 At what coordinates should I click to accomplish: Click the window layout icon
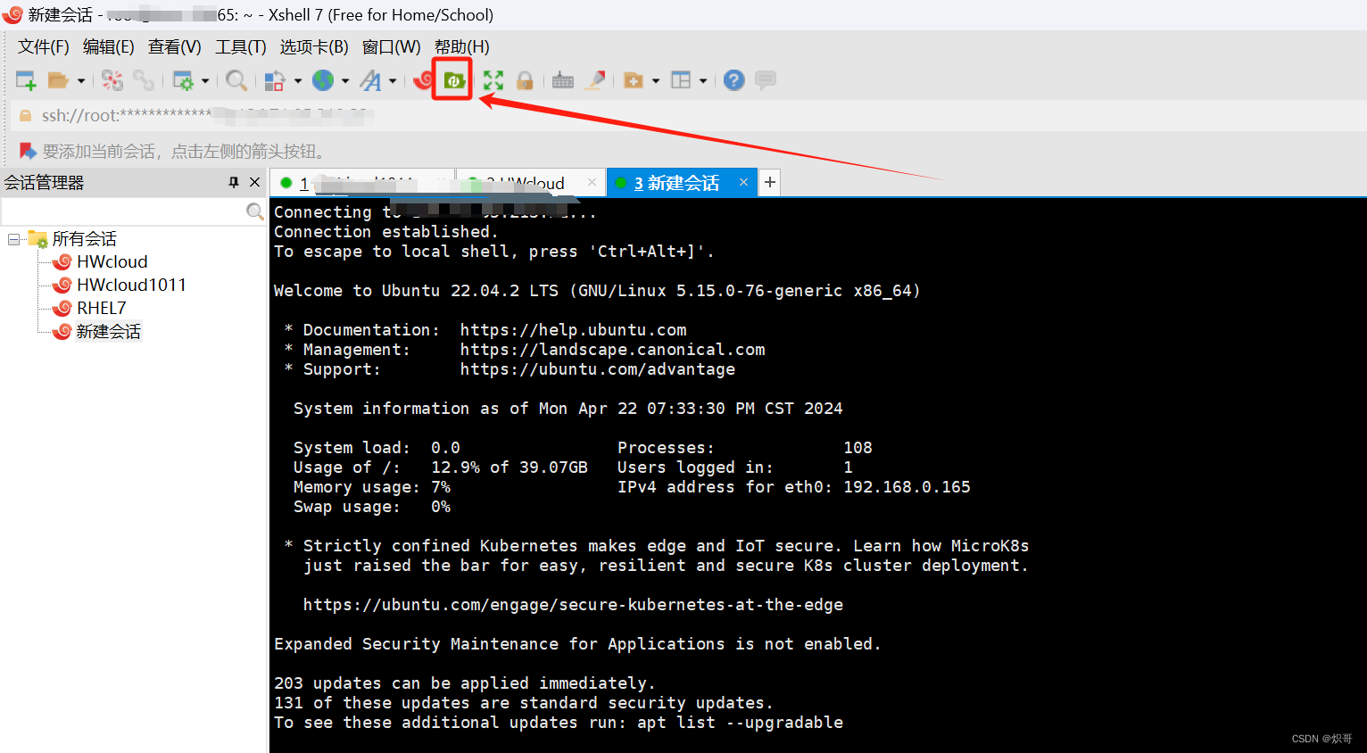click(681, 80)
